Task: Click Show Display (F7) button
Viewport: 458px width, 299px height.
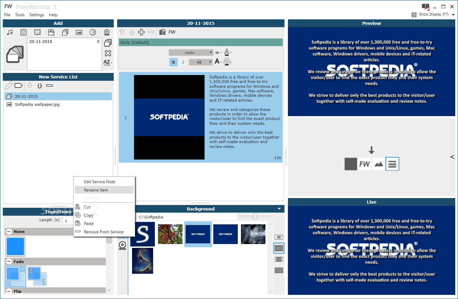Action: click(x=430, y=15)
